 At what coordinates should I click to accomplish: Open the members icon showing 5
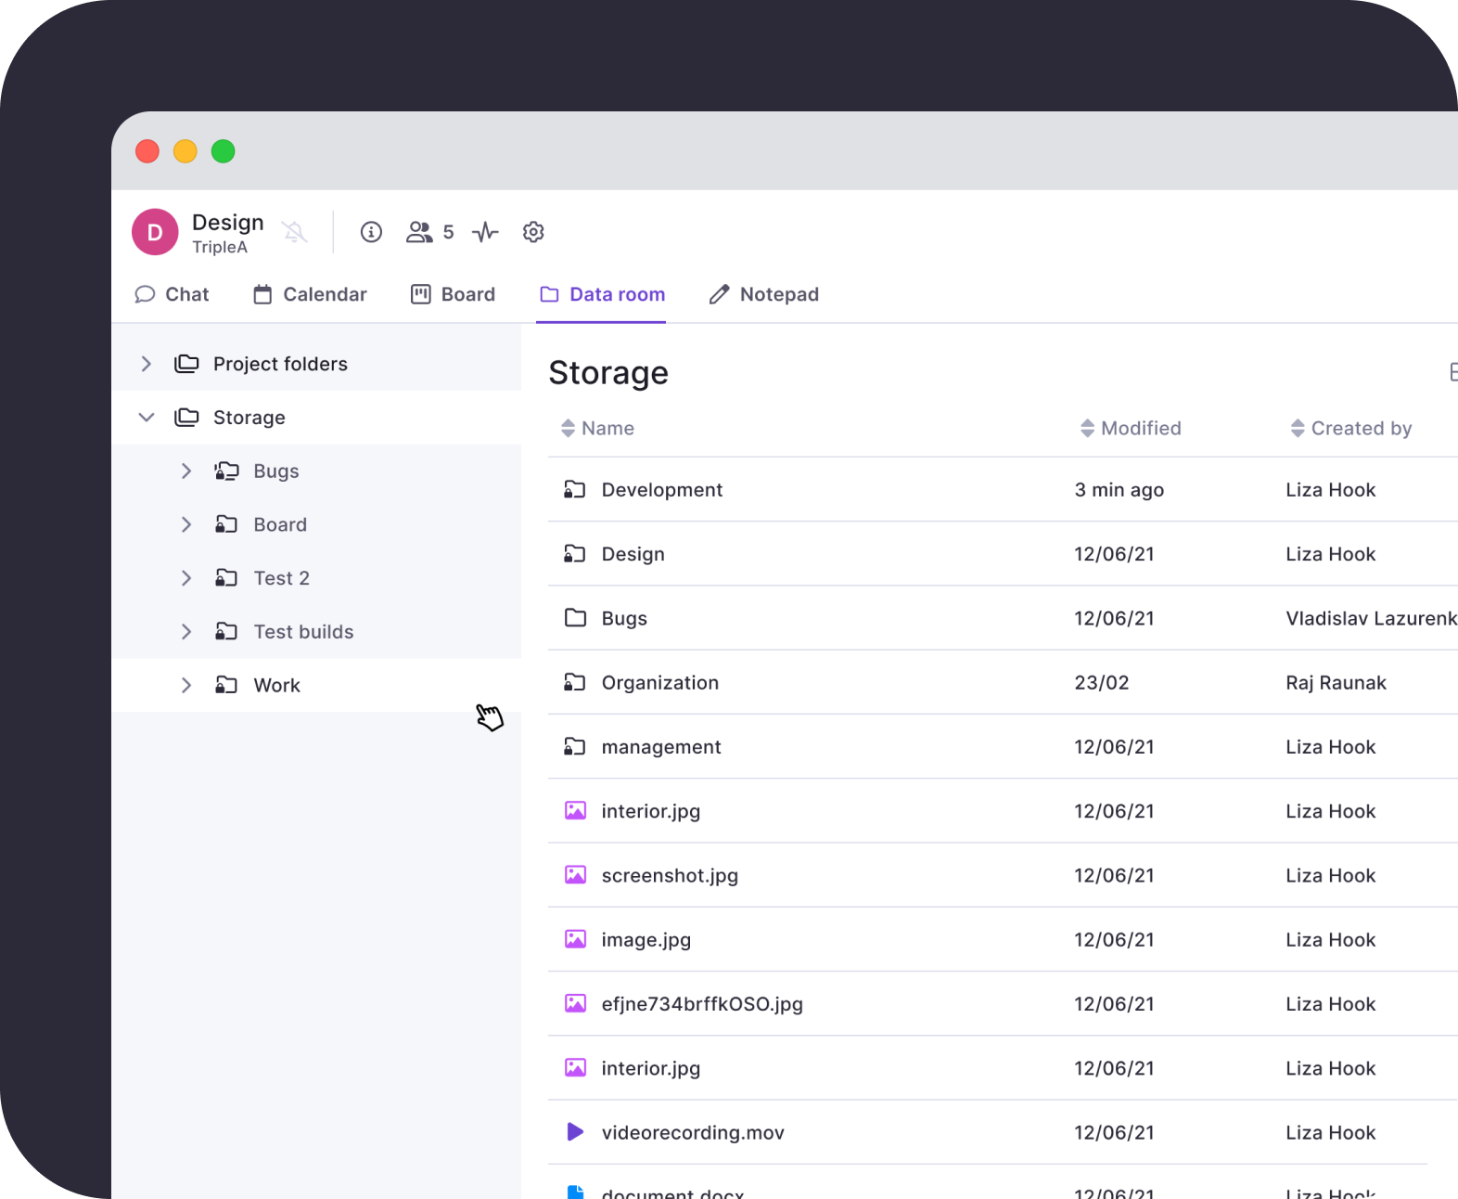(x=429, y=232)
